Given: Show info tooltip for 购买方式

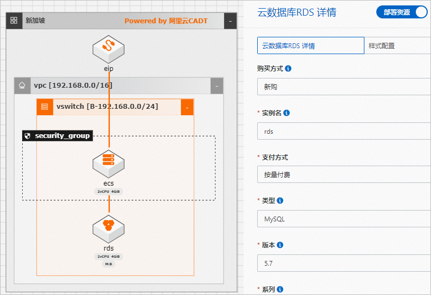Looking at the screenshot, I should click(x=288, y=68).
